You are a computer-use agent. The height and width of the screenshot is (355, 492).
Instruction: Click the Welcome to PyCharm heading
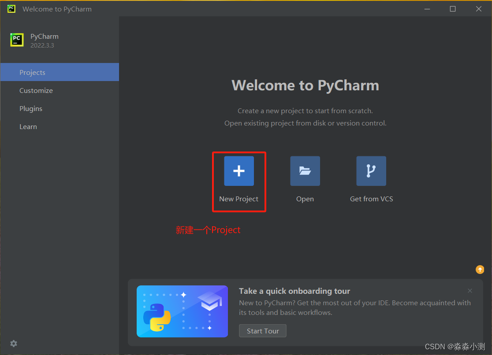tap(306, 85)
